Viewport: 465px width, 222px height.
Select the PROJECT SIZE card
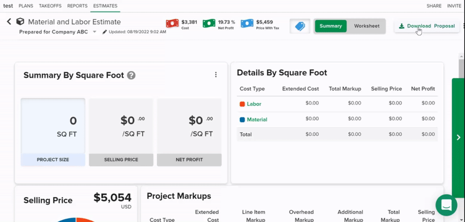tap(53, 132)
